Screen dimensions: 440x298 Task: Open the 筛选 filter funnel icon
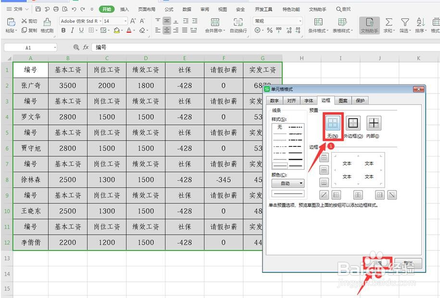(404, 22)
